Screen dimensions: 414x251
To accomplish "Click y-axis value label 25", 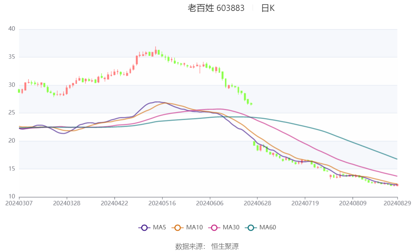I will [x=12, y=113].
